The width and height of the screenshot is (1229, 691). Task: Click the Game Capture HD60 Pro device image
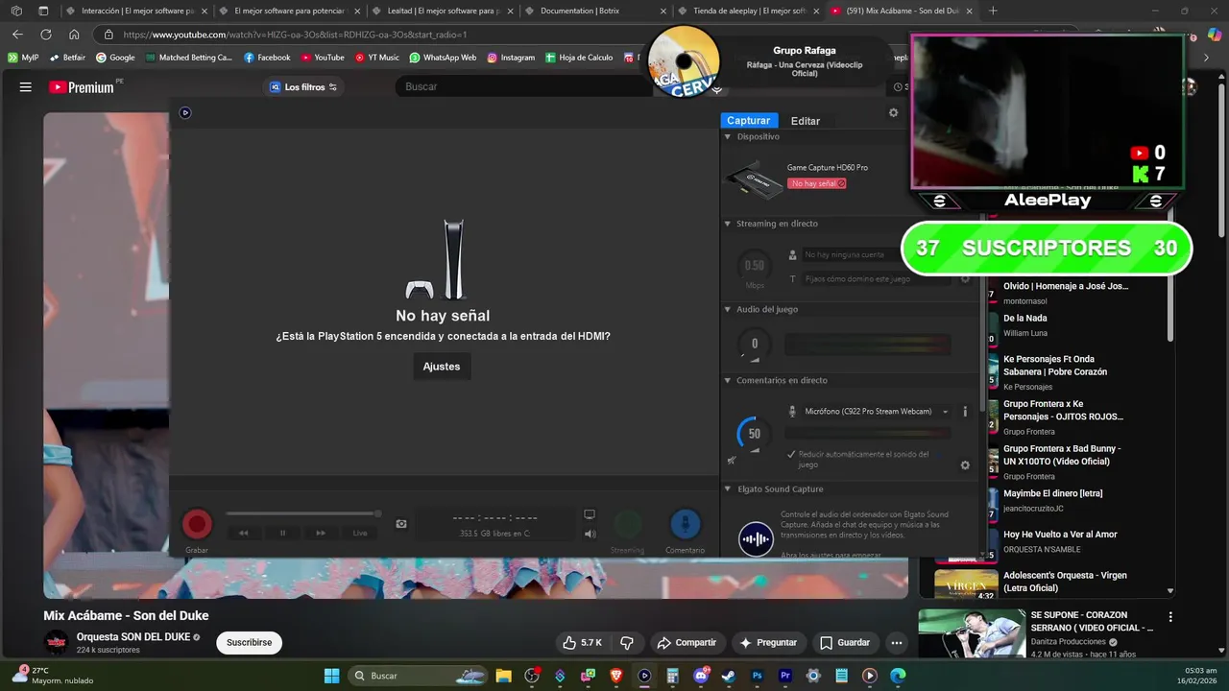tap(754, 181)
